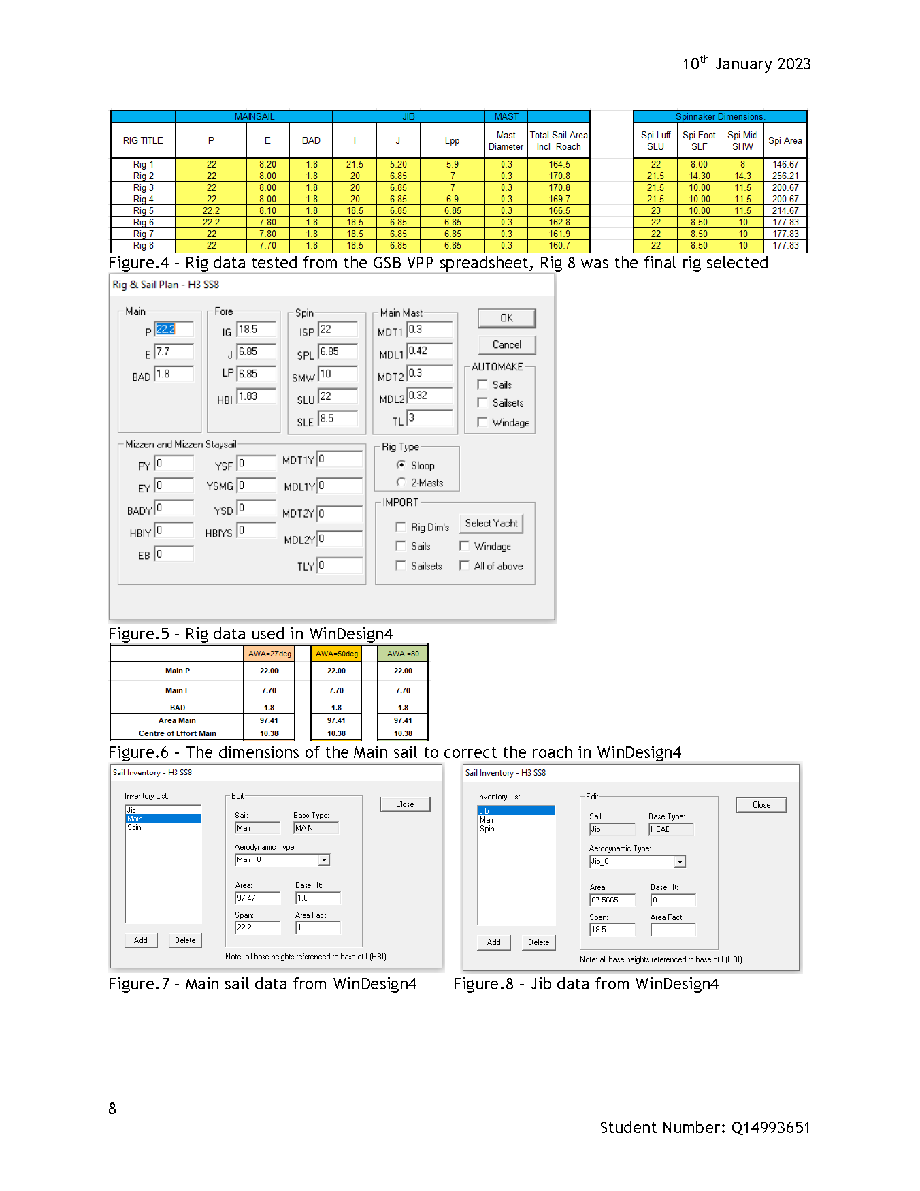Click the MDL1Y input field
This screenshot has width=920, height=1191.
(x=340, y=486)
